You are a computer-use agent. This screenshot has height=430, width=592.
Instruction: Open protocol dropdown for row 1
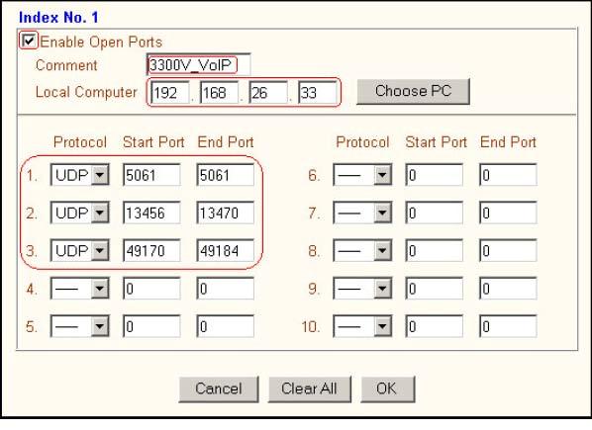(x=79, y=175)
